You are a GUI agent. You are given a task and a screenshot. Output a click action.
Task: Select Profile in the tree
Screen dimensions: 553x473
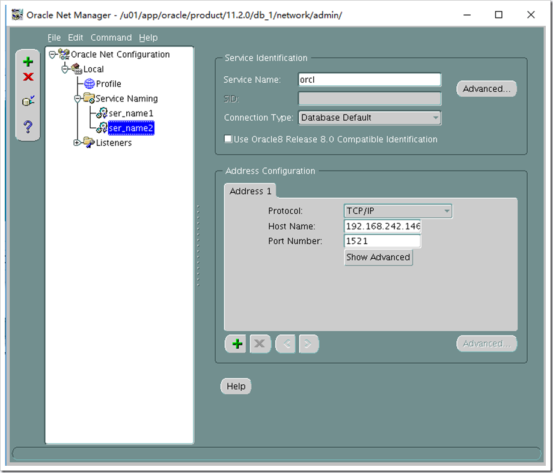pyautogui.click(x=109, y=84)
